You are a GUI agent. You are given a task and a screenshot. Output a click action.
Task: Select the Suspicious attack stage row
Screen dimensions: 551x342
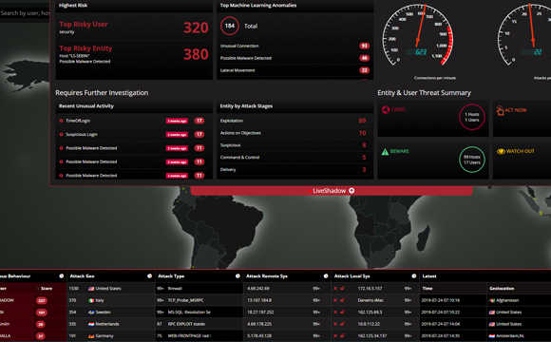point(294,145)
